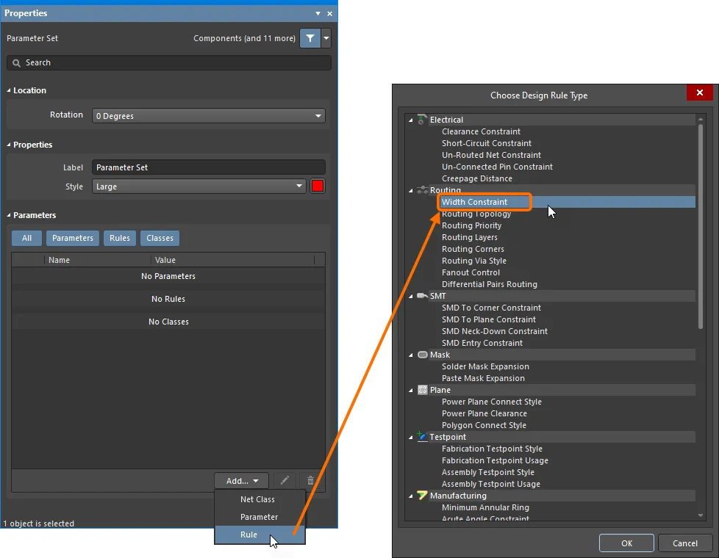The height and width of the screenshot is (558, 719).
Task: Click Cancel in the rule type dialog
Action: point(684,543)
